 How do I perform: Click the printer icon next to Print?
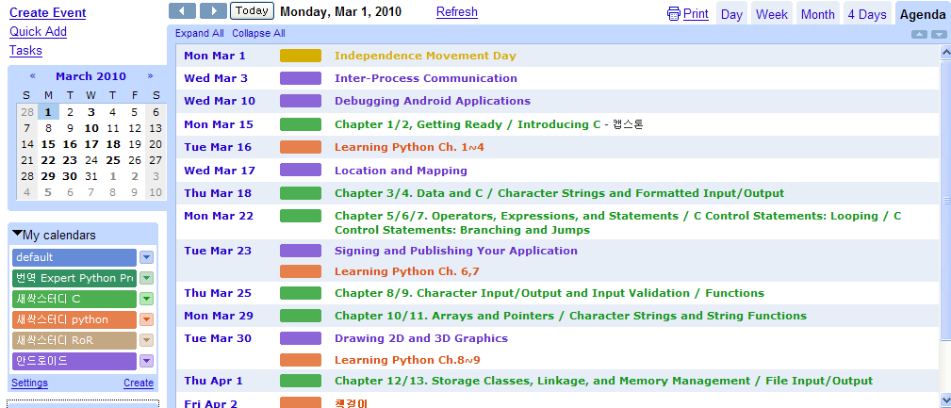coord(674,14)
